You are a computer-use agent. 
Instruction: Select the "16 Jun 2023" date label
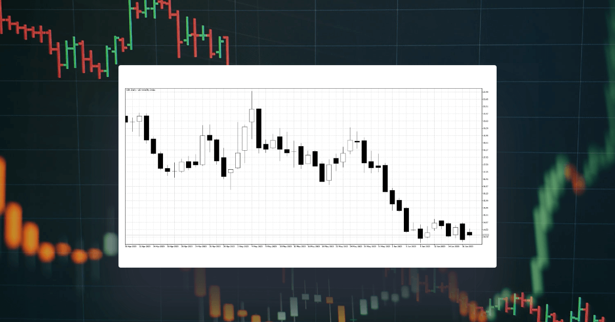pos(468,246)
